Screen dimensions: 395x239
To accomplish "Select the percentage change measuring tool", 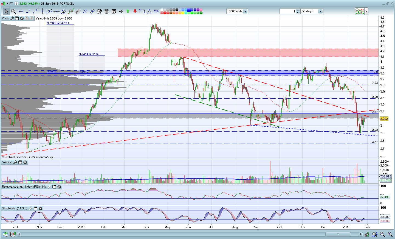I will (156, 11).
